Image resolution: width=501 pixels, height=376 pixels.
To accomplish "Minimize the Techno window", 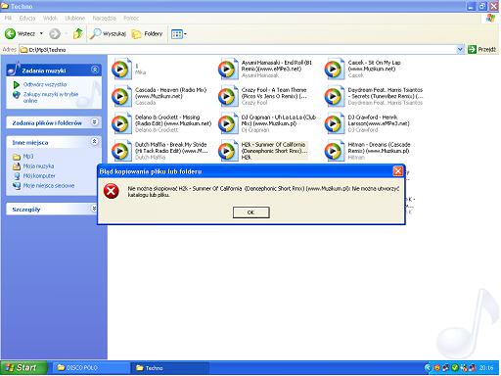I will click(471, 6).
